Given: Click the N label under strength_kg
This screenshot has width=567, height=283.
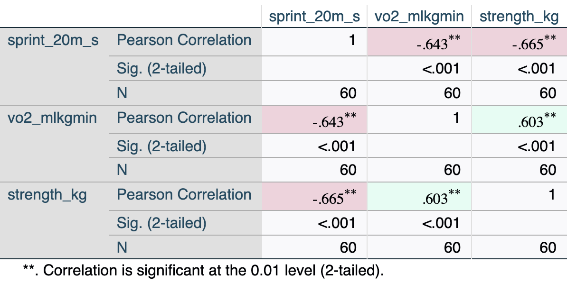Looking at the screenshot, I should (122, 247).
